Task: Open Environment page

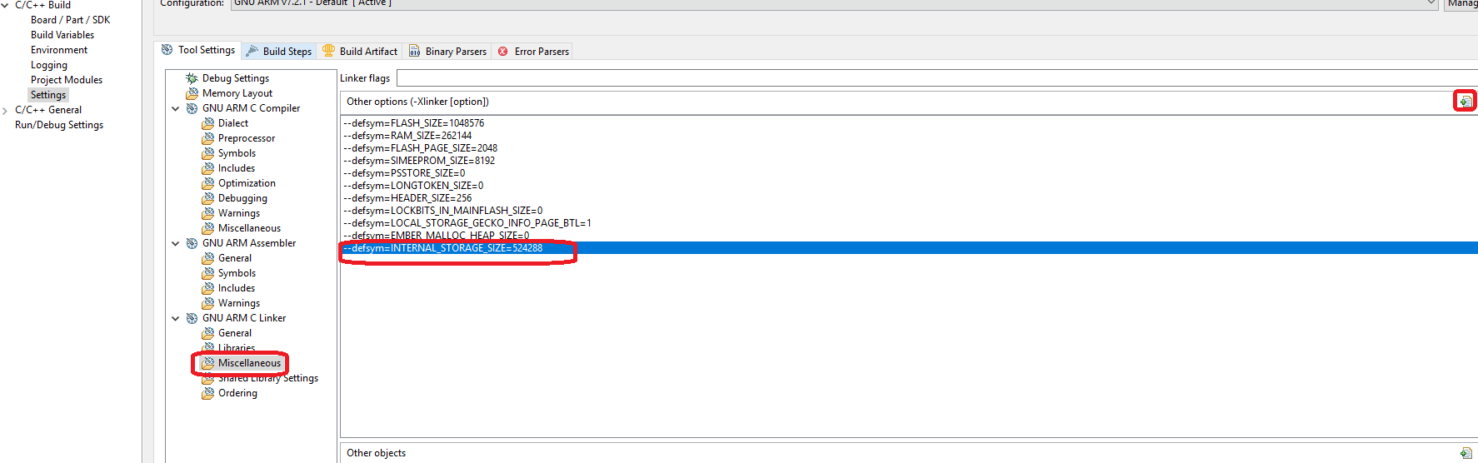Action: click(59, 50)
